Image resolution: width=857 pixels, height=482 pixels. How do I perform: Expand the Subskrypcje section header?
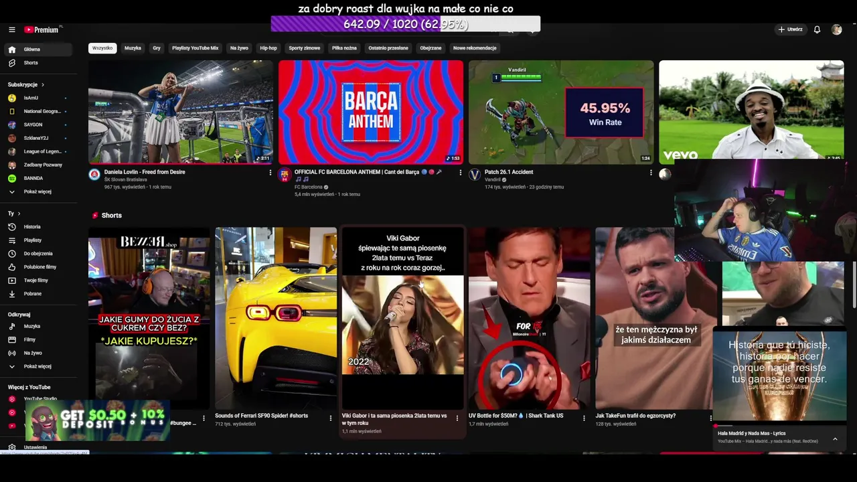pyautogui.click(x=26, y=85)
